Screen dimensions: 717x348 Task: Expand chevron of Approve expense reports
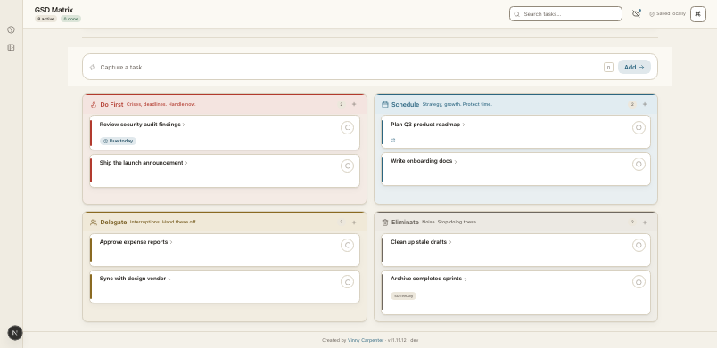point(171,243)
